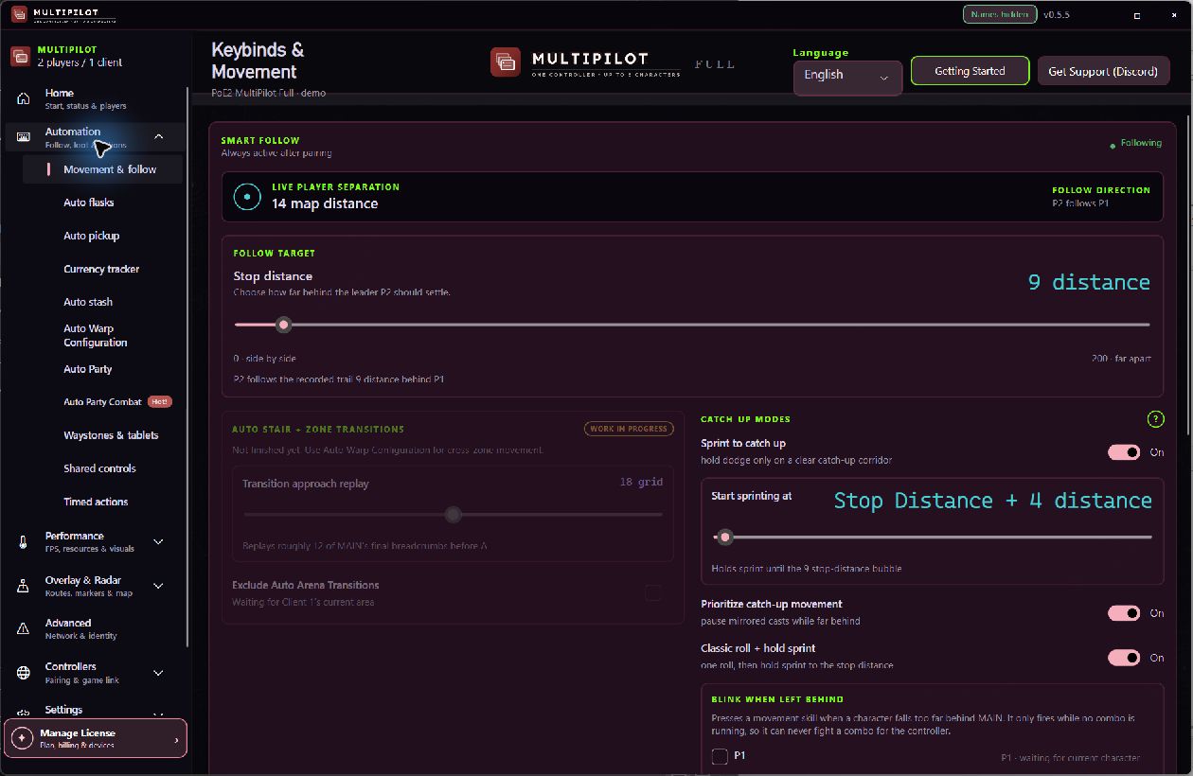Click the Advanced warning triangle icon
The image size is (1193, 776).
pyautogui.click(x=24, y=629)
